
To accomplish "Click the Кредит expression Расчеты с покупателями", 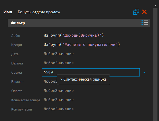I will (82, 45).
